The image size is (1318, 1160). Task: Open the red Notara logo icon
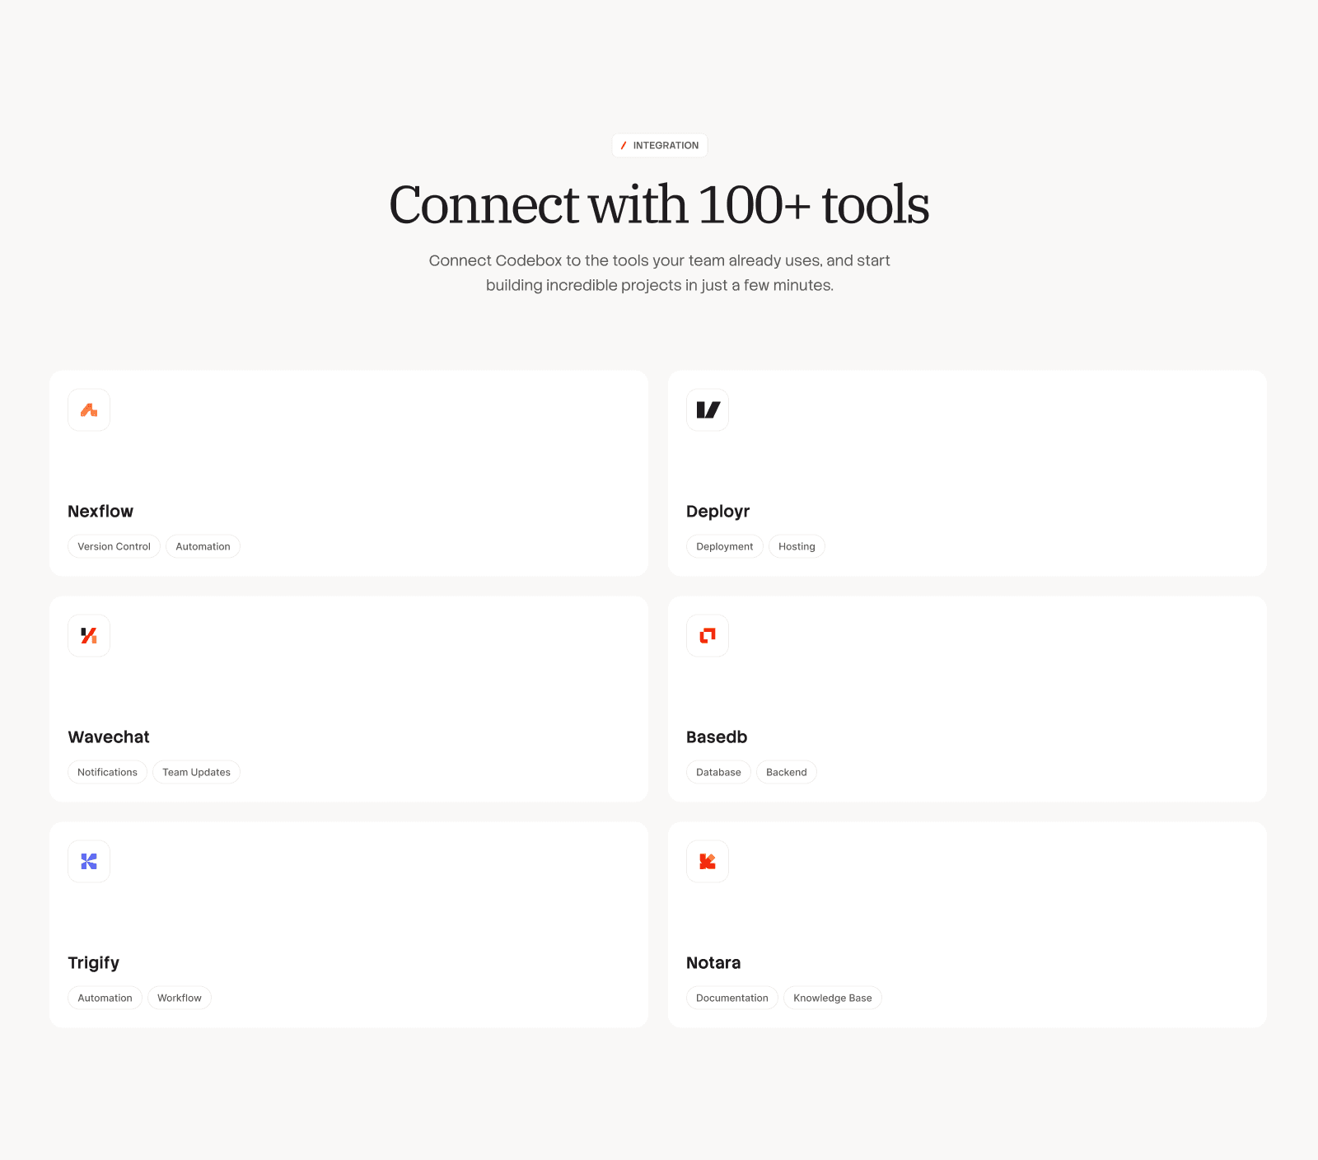click(708, 861)
